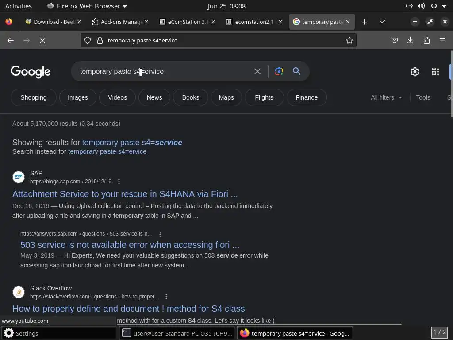Close the eComStation 2.1 tab
Screen dimensions: 453x340
pos(213,22)
